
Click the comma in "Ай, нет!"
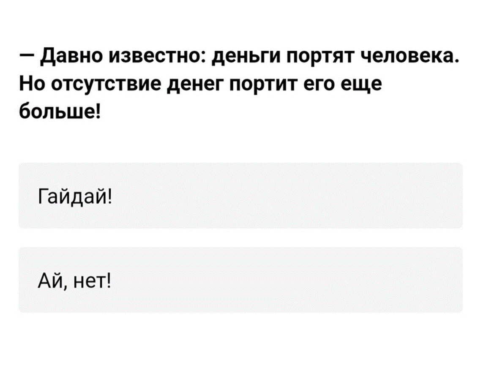pos(66,284)
